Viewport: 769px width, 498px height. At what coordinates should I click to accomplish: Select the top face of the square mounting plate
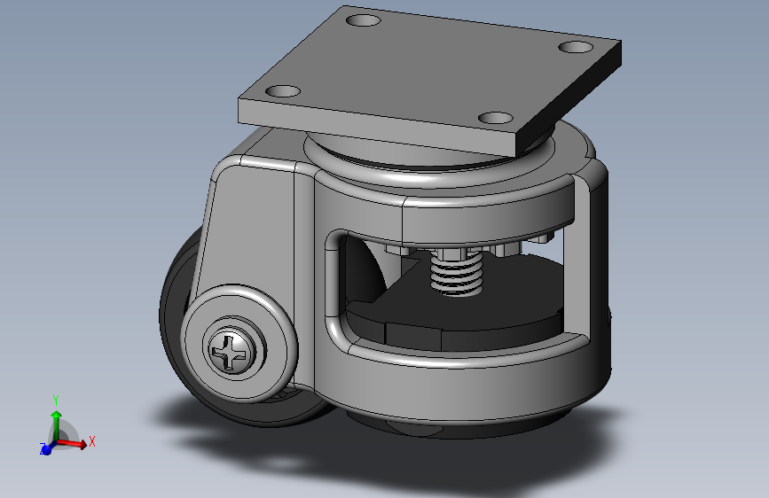click(430, 68)
